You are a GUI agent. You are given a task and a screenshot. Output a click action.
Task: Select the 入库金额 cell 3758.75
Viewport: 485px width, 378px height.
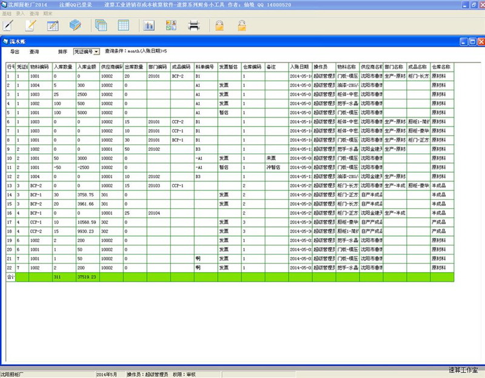88,194
